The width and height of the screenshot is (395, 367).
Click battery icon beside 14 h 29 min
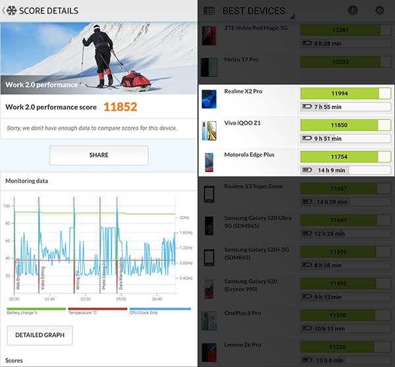coord(307,202)
